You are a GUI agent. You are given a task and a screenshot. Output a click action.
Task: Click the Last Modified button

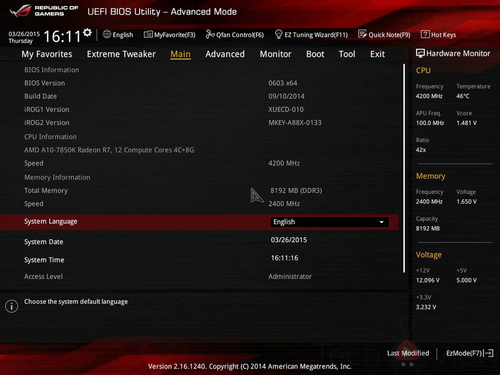(408, 353)
